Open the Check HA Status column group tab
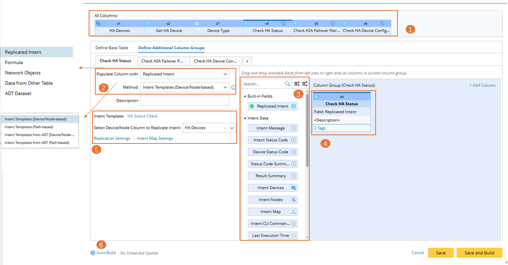The height and width of the screenshot is (265, 508). pyautogui.click(x=116, y=61)
